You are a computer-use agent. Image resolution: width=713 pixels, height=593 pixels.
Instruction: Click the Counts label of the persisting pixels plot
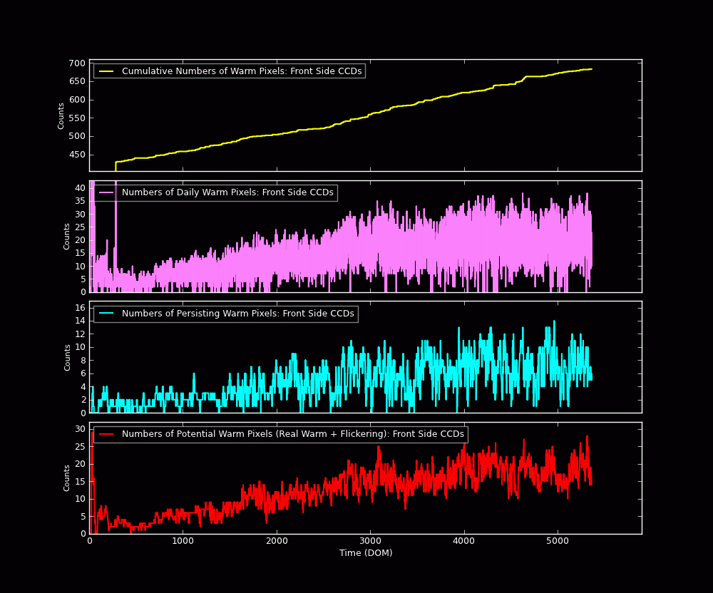(67, 357)
